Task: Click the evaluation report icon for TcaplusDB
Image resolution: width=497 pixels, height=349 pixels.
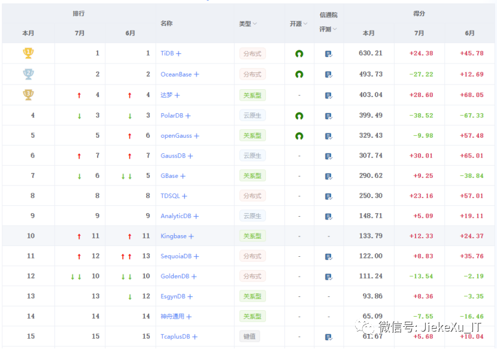Action: pyautogui.click(x=329, y=337)
